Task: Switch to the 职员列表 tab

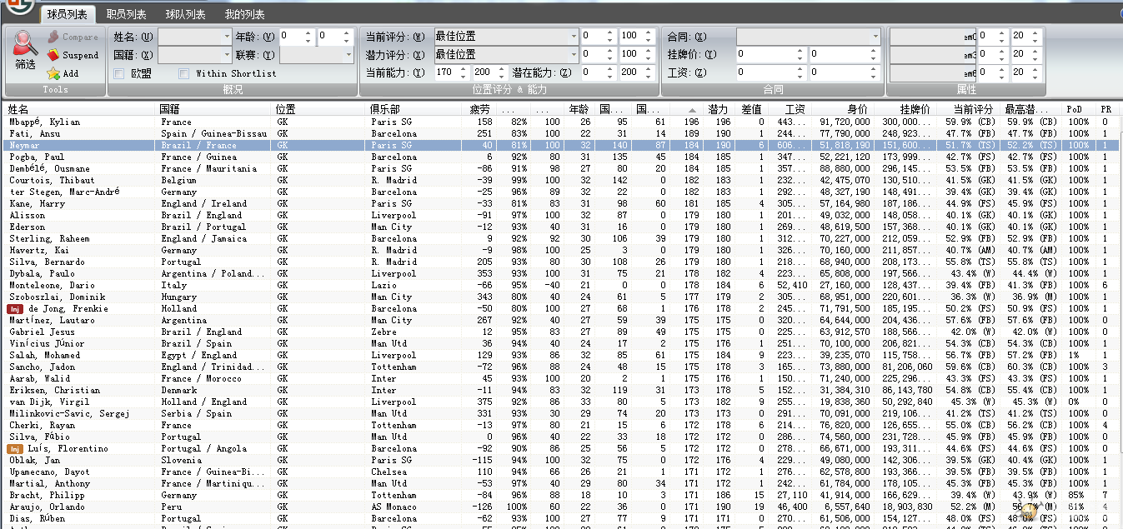Action: (x=127, y=14)
